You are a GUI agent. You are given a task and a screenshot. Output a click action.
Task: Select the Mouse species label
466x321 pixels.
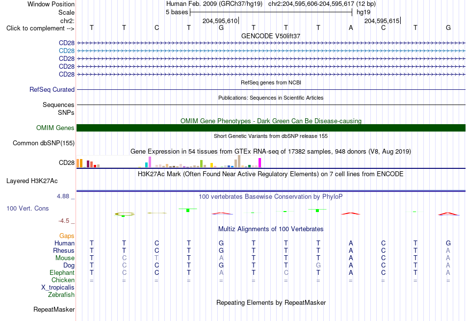click(65, 258)
